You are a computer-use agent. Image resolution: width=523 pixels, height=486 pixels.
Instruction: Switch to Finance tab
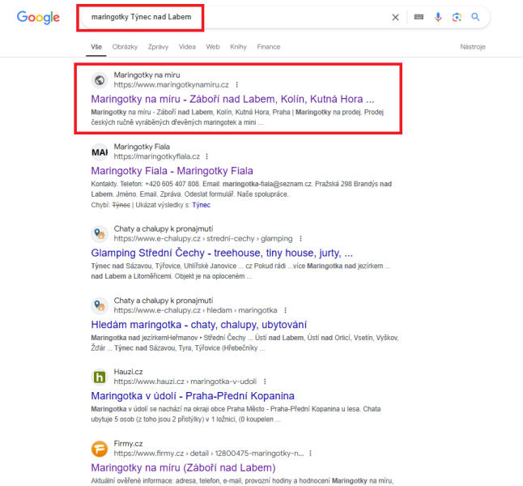(269, 47)
